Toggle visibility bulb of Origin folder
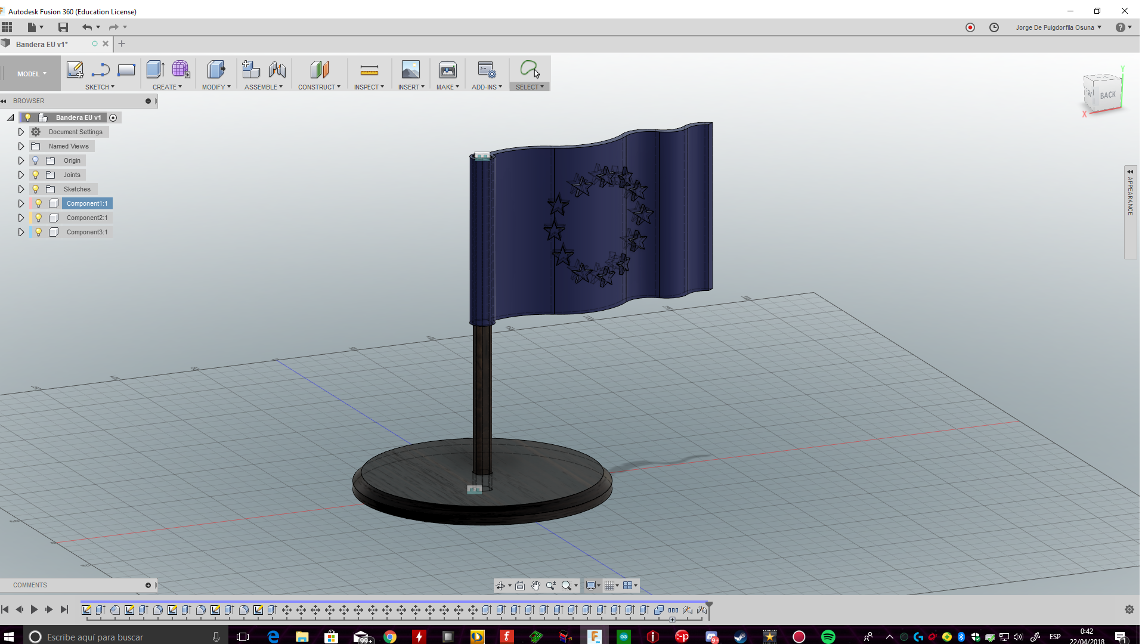 pyautogui.click(x=35, y=160)
